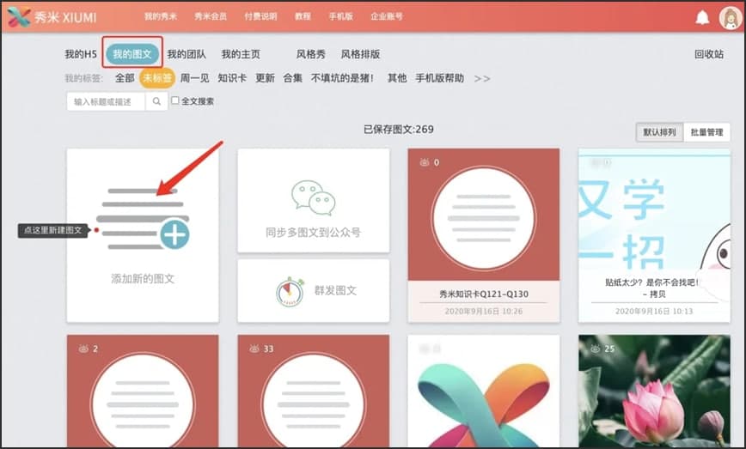Click 同步多图文到公众号 text
This screenshot has height=449, width=746.
point(313,233)
